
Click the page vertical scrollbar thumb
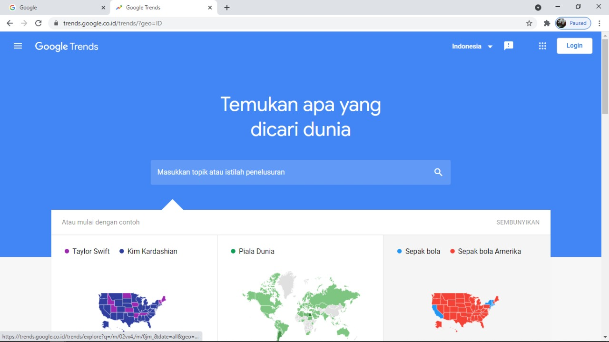click(x=605, y=76)
